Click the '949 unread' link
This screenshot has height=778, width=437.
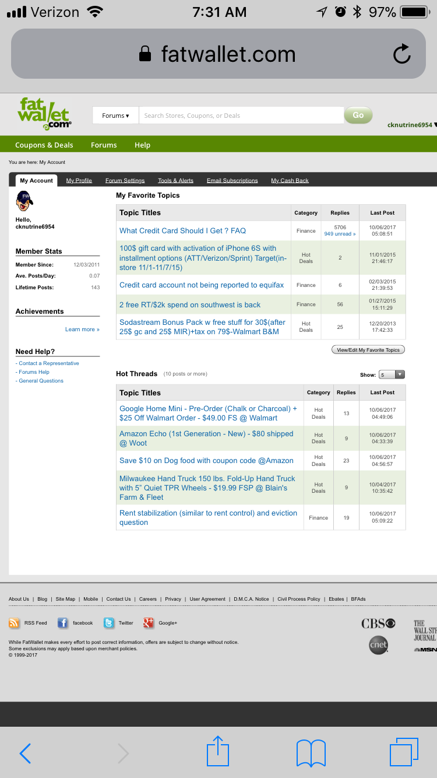tap(340, 234)
